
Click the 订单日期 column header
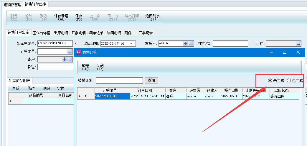[146, 90]
